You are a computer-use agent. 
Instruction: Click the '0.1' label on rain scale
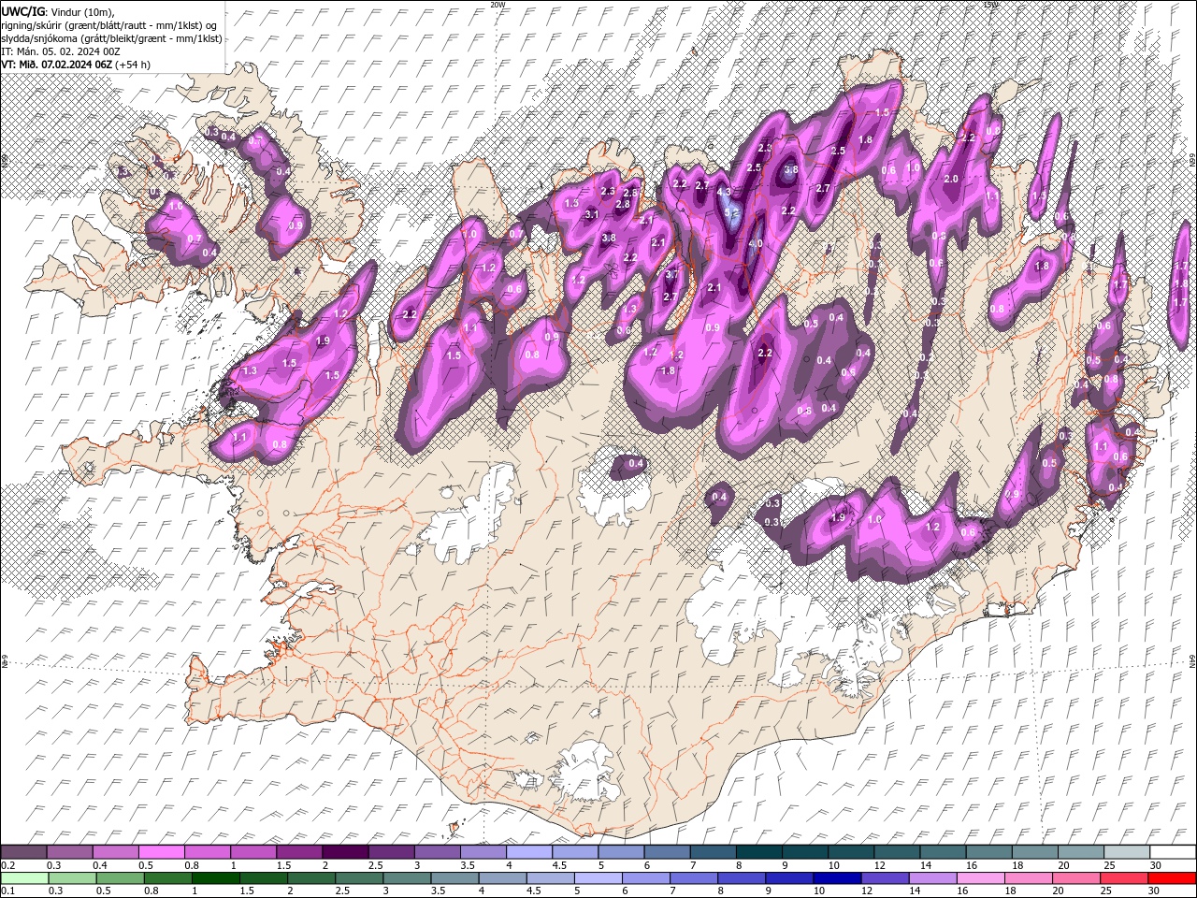point(7,891)
